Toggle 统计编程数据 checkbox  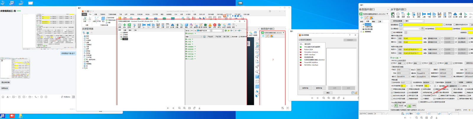pos(392,32)
